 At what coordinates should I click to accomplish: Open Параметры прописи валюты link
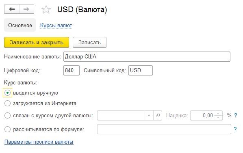coord(39,142)
